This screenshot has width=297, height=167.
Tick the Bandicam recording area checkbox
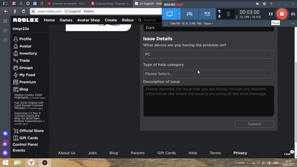166,24
